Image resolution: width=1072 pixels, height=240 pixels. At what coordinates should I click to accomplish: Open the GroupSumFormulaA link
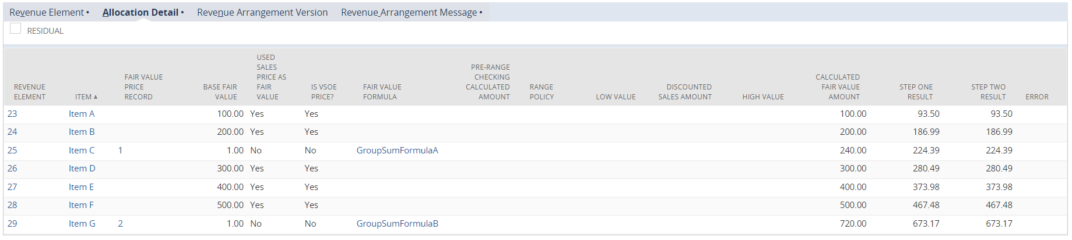coord(398,151)
